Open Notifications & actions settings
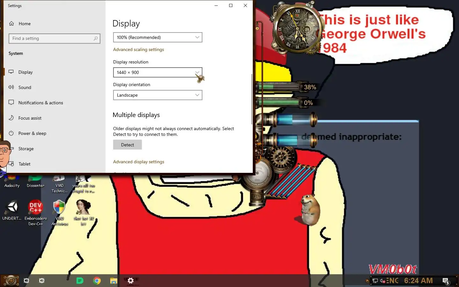459x287 pixels. (40, 103)
